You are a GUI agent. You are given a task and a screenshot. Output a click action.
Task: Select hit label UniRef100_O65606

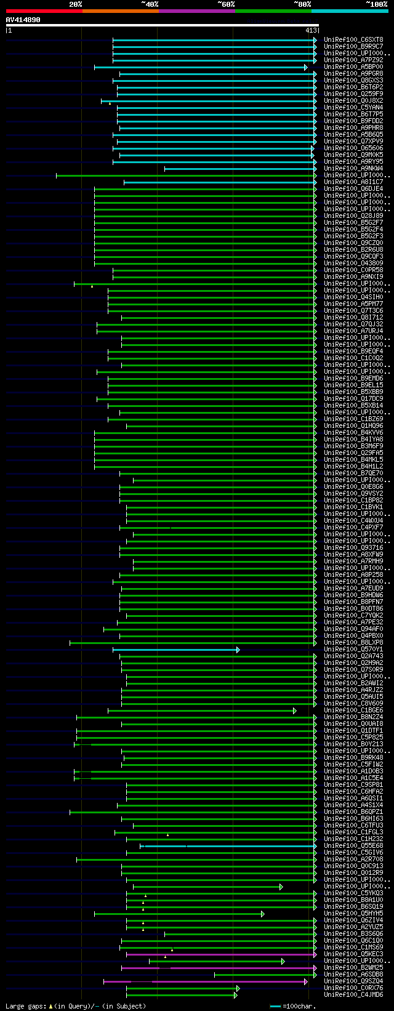353,148
